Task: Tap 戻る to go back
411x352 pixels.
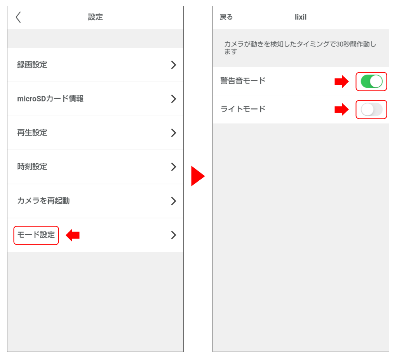Action: (226, 17)
